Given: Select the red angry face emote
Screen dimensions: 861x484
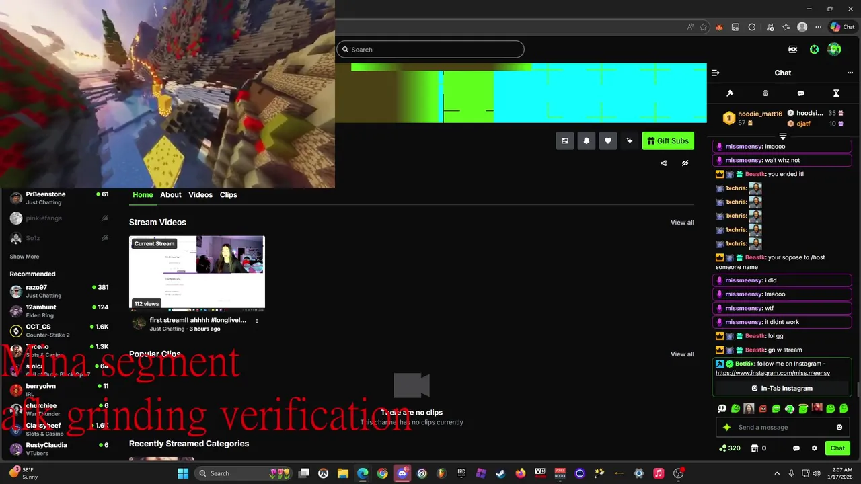Looking at the screenshot, I should (x=763, y=409).
